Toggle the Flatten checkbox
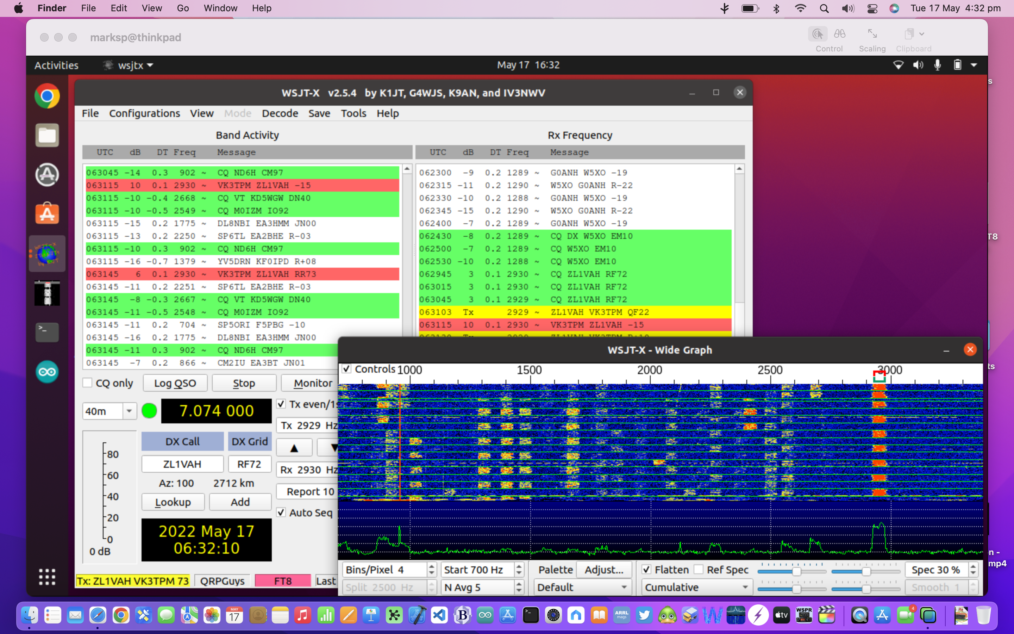 (646, 570)
